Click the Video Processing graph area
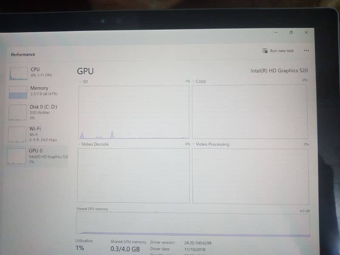 point(250,176)
